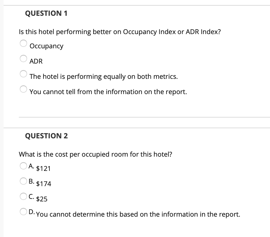Click the ADR answer label text
The height and width of the screenshot is (237, 270).
(x=36, y=61)
